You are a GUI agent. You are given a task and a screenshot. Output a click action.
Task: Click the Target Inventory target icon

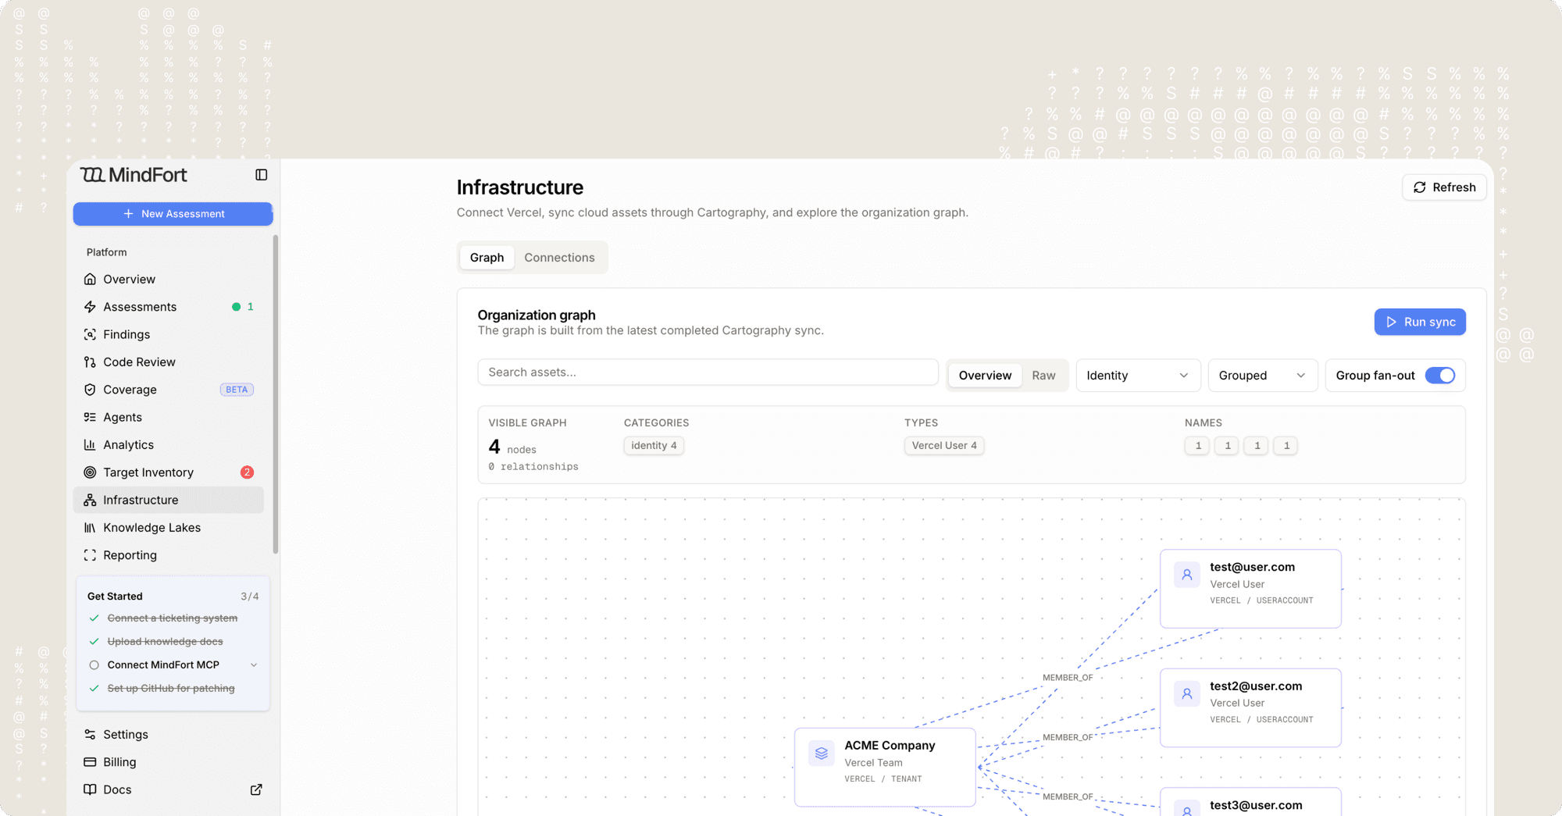point(90,472)
